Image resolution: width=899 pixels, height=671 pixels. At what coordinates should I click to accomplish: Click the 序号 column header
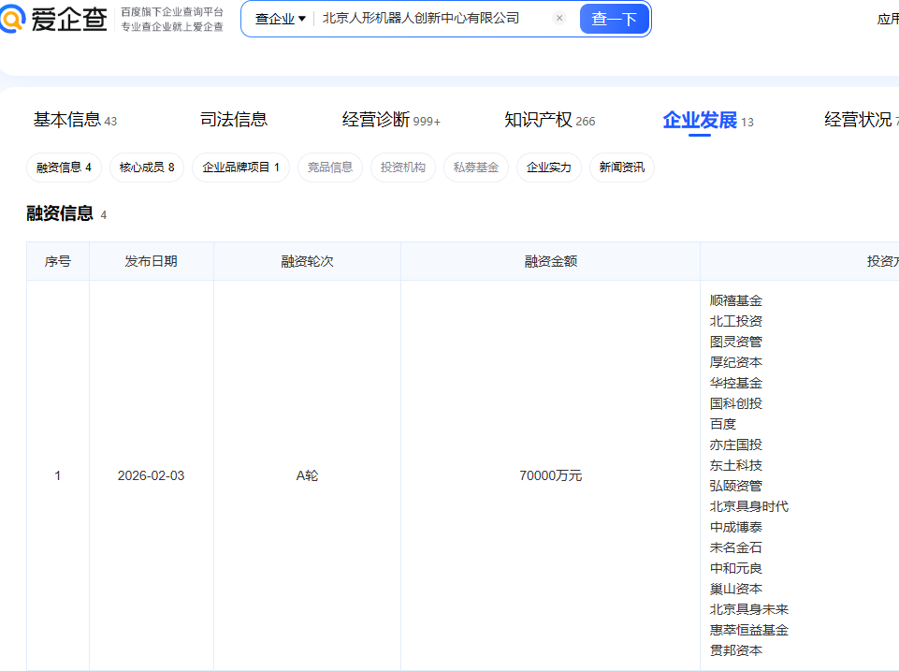coord(58,261)
